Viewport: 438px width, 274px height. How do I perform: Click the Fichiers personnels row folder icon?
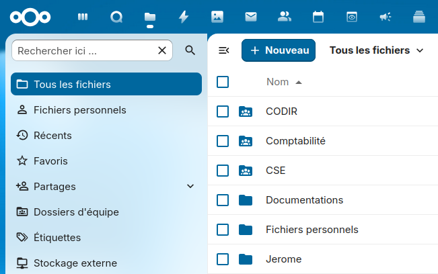click(x=246, y=230)
